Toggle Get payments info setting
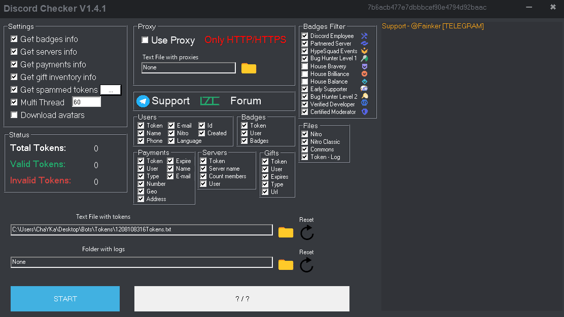The width and height of the screenshot is (564, 317). click(x=14, y=64)
